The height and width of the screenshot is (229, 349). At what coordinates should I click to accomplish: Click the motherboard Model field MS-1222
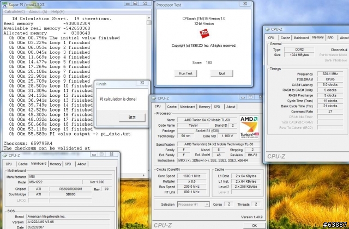(x=55, y=182)
